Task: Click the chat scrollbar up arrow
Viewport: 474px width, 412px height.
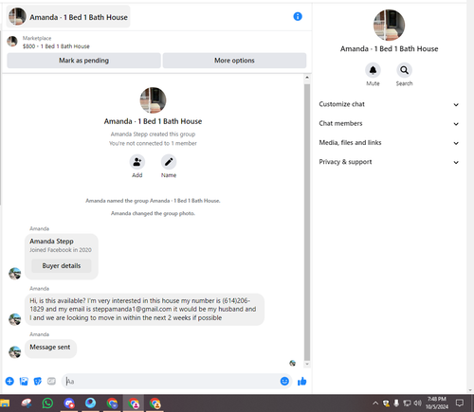Action: point(307,78)
